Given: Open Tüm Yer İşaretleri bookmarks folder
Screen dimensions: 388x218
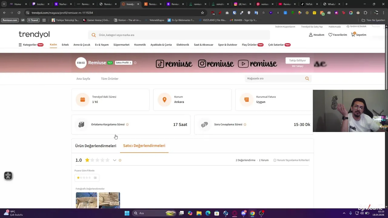Looking at the screenshot, I should click(x=373, y=20).
